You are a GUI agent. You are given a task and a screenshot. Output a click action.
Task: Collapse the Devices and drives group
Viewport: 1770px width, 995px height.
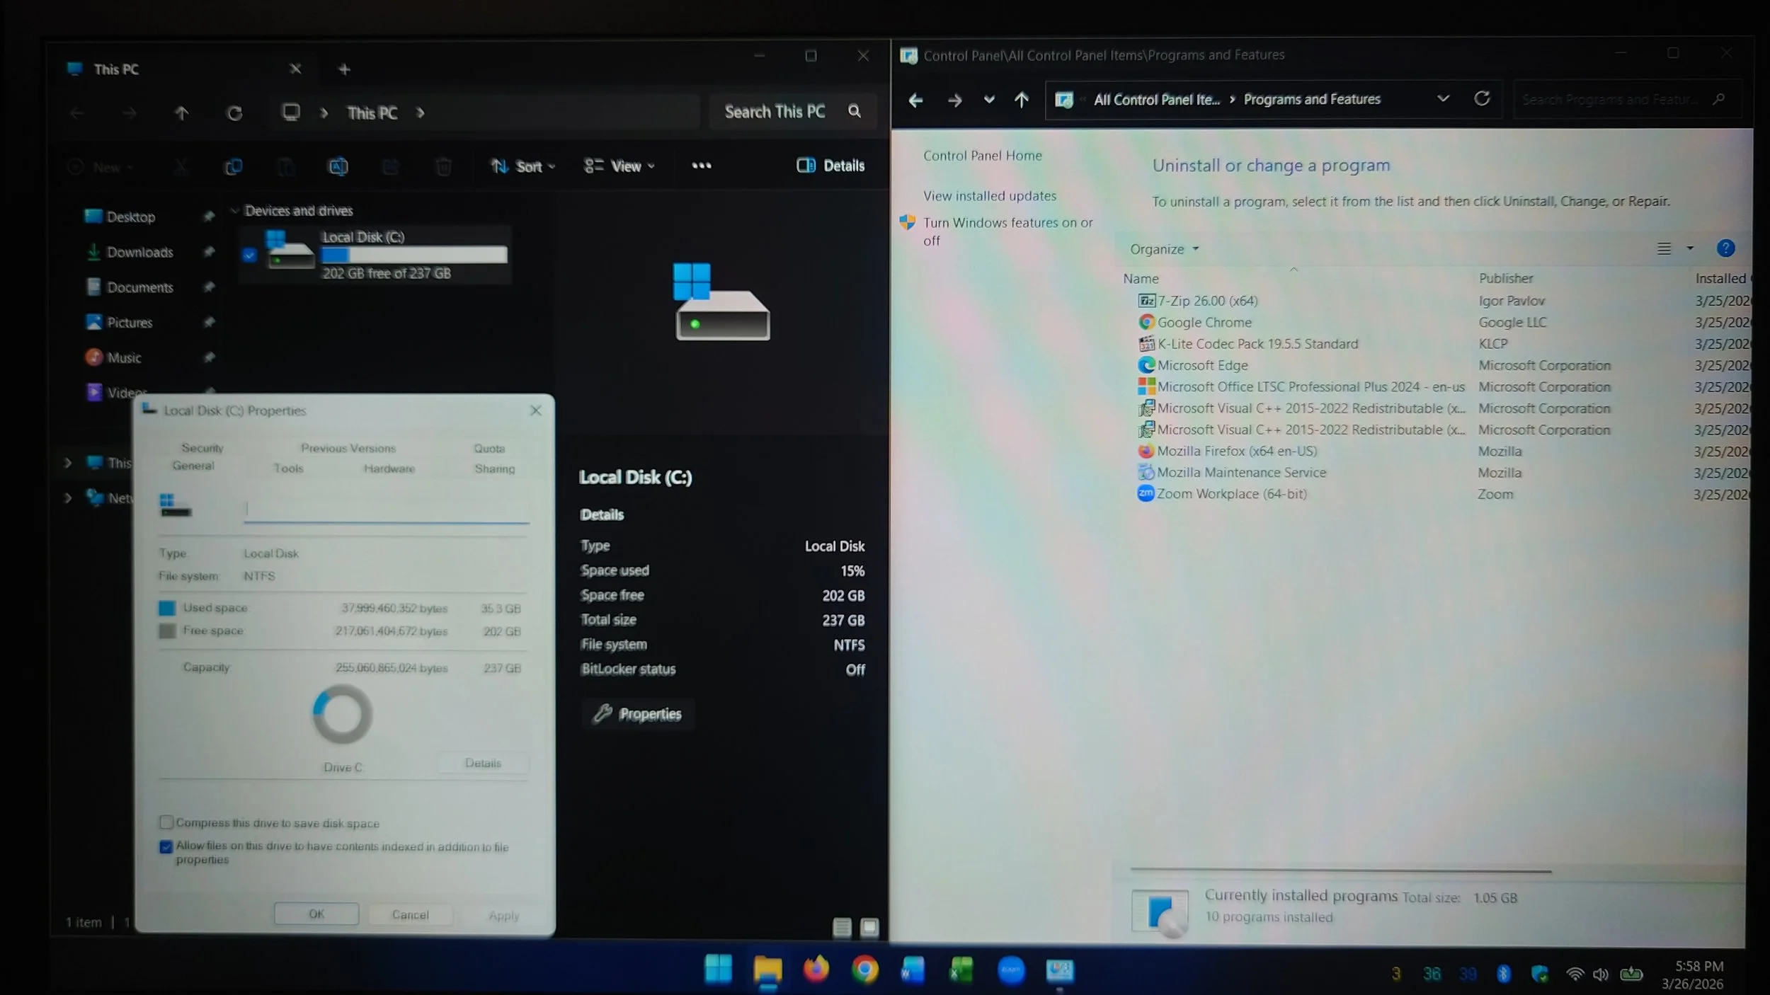[235, 211]
